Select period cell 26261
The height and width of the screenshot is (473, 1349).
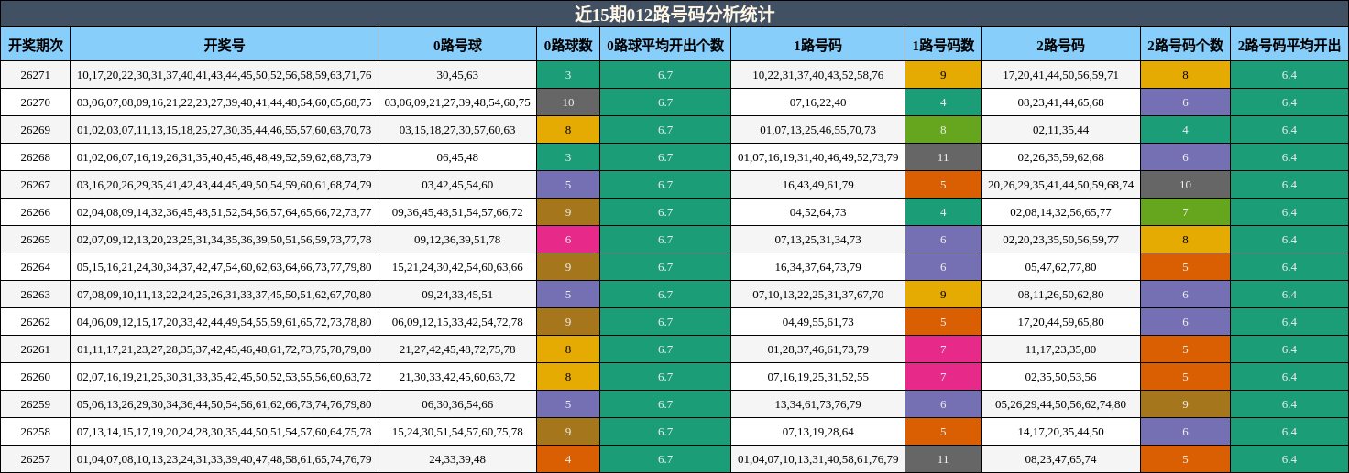click(x=36, y=349)
